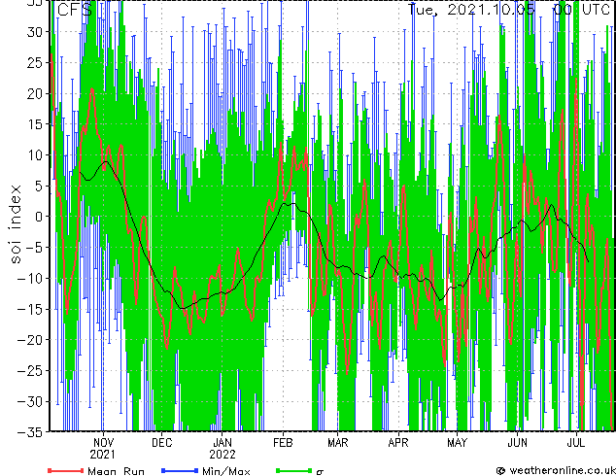The width and height of the screenshot is (616, 476).
Task: Click the MAR month label
Action: (x=338, y=443)
